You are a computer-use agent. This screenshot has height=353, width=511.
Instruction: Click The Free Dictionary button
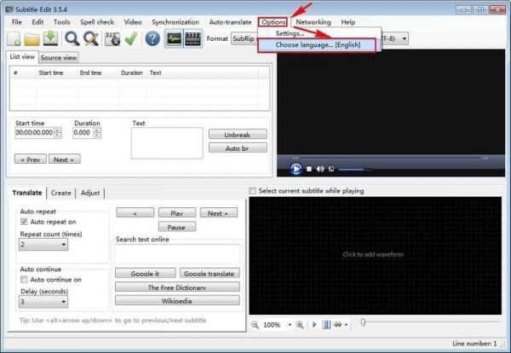(x=177, y=287)
